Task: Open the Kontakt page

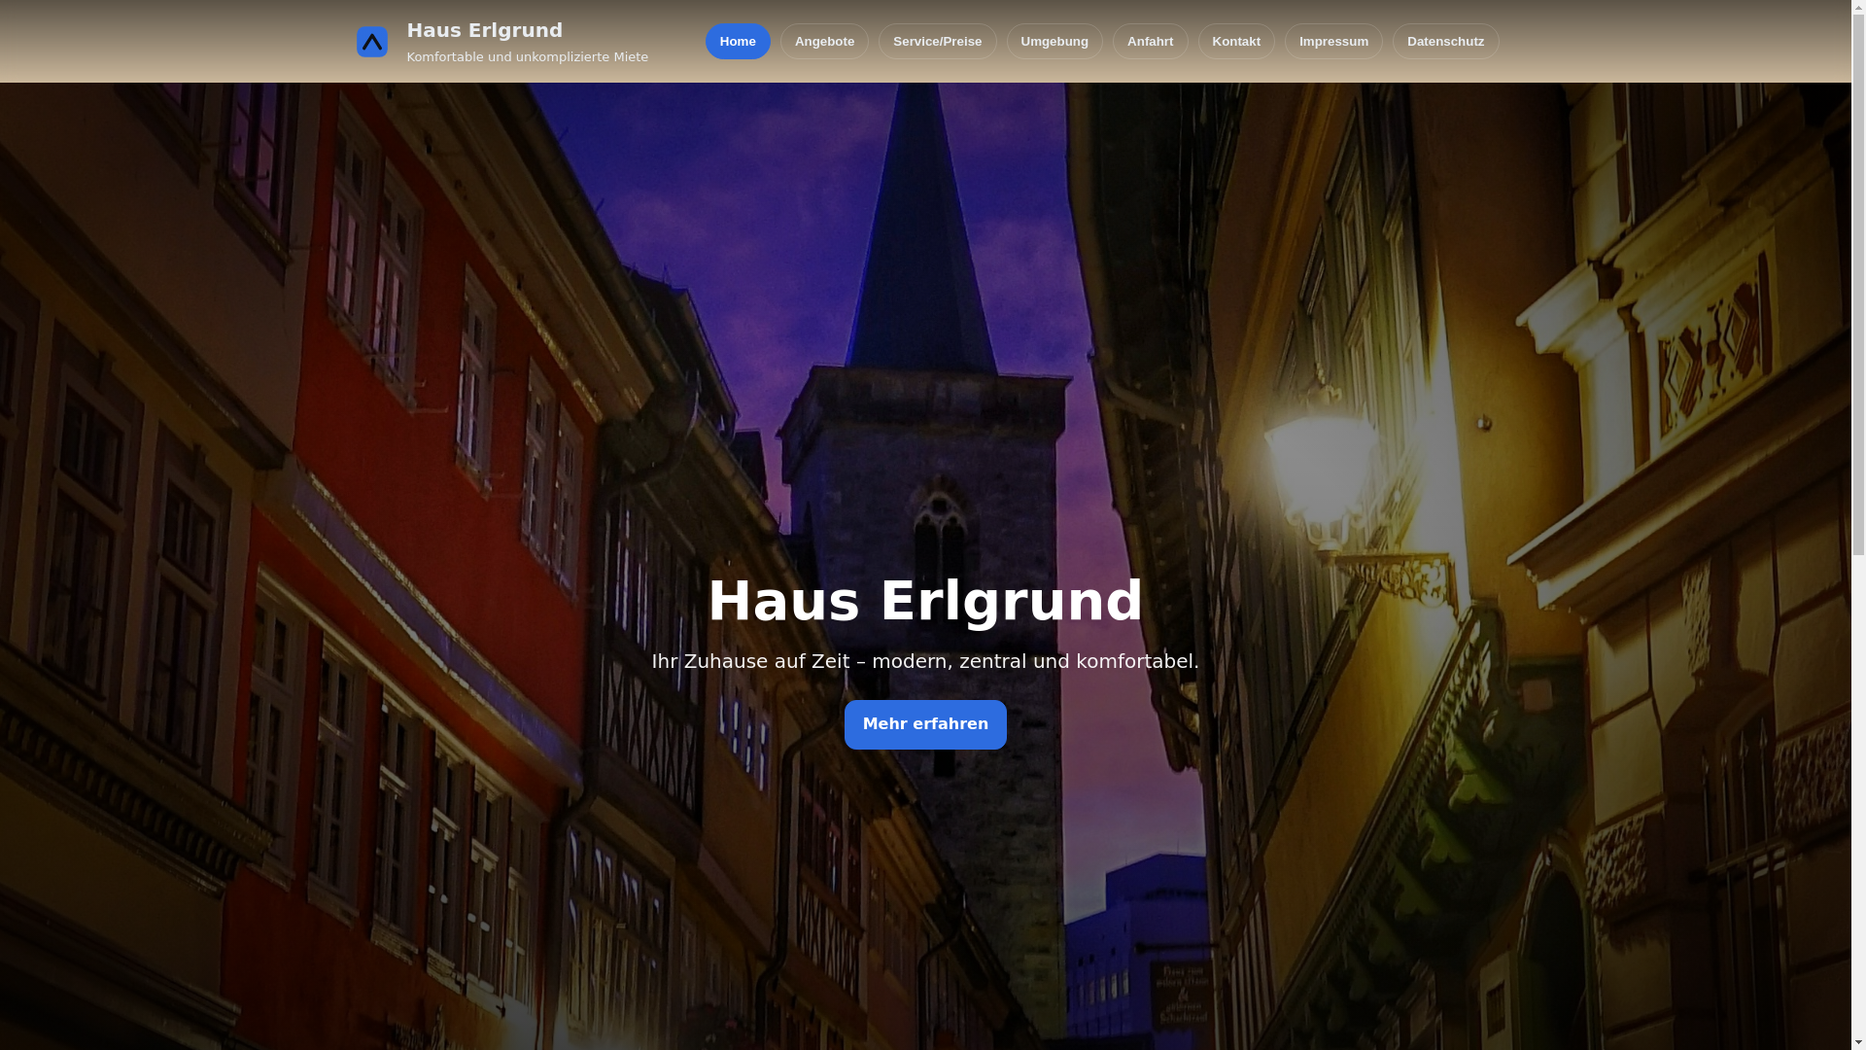Action: pos(1236,42)
